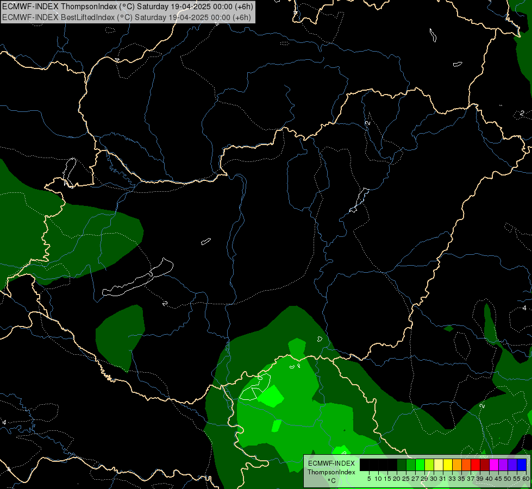Click the '°C' unit label in legend
Screen dimensions: 532x489
click(332, 481)
